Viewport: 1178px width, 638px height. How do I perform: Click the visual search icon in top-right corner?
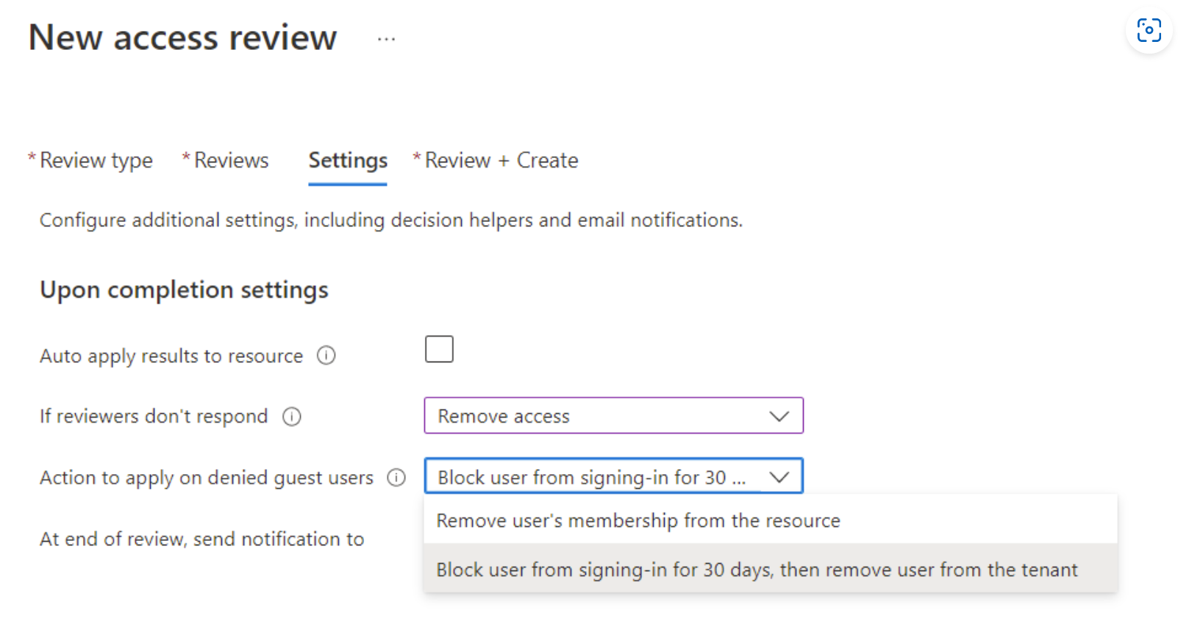click(x=1149, y=31)
